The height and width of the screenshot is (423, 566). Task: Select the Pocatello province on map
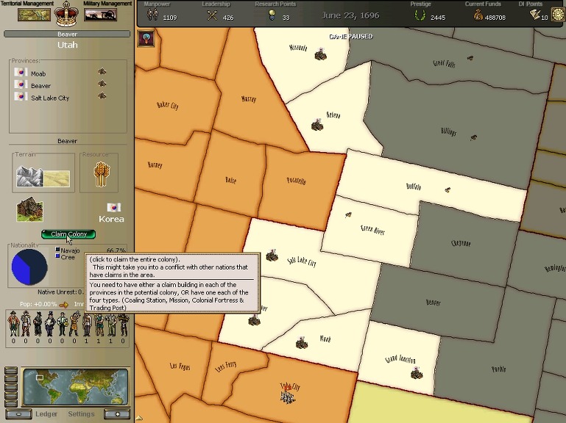coord(296,180)
